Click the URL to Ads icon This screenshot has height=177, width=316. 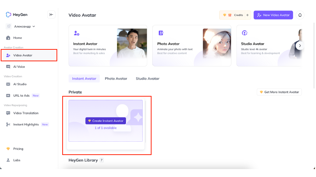[x=8, y=96]
